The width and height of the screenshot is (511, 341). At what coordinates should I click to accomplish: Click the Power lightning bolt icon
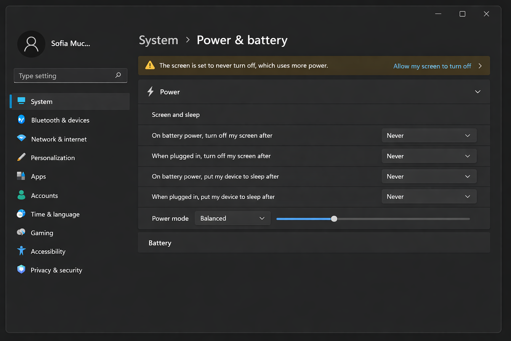pyautogui.click(x=150, y=92)
